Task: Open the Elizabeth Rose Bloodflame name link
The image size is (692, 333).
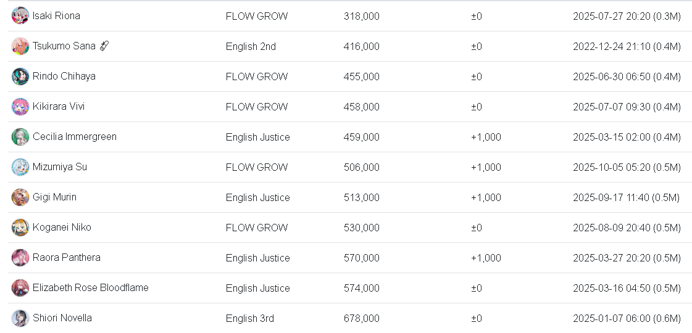Action: point(90,288)
